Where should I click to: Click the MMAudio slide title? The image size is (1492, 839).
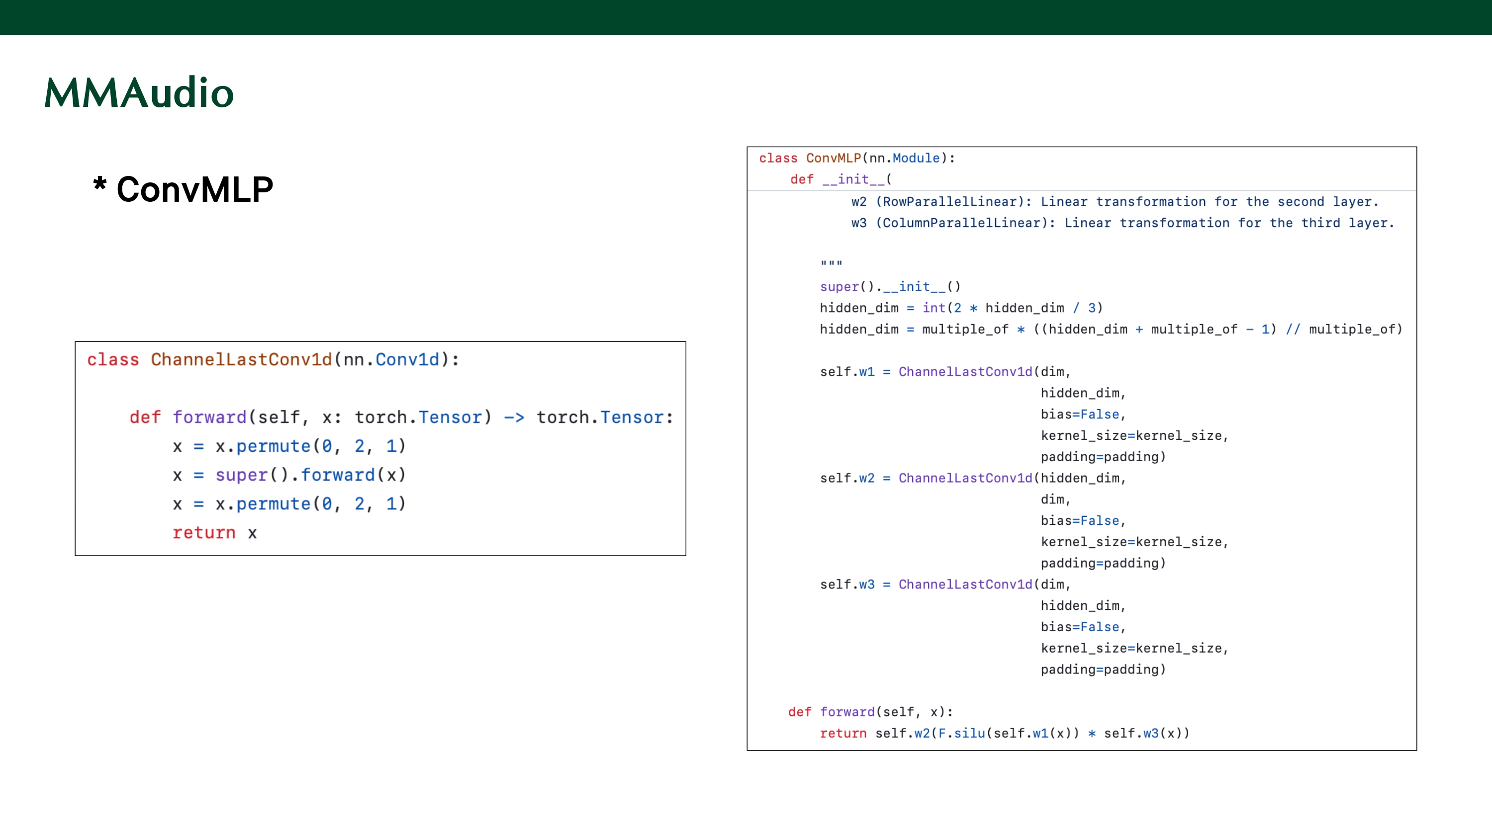pos(139,92)
